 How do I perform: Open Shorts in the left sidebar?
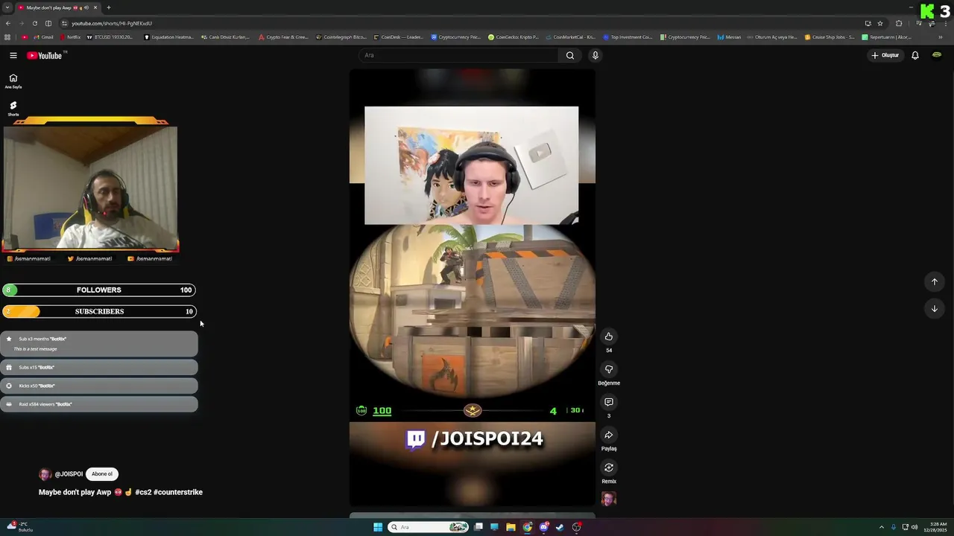[13, 109]
